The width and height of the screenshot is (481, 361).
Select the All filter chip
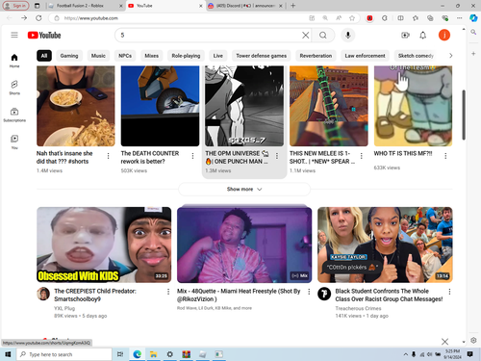[44, 56]
